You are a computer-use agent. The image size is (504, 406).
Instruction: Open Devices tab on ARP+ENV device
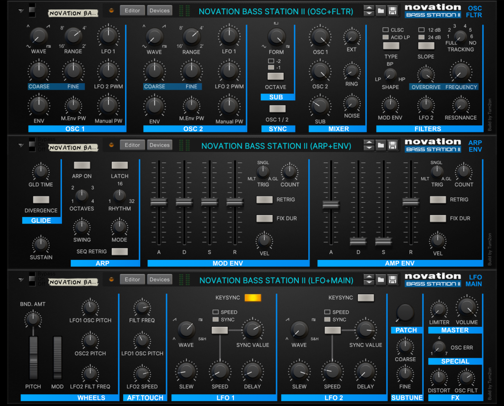(x=159, y=145)
